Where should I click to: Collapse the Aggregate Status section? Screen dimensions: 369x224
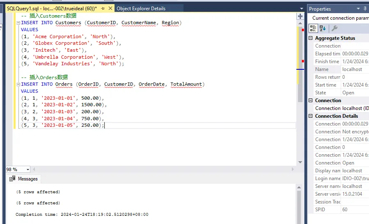[x=311, y=38]
